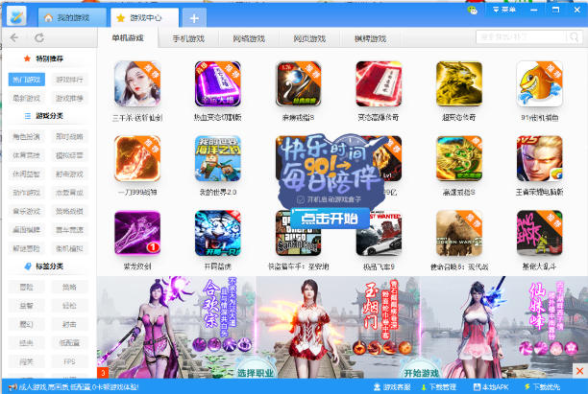Open the golden dragon game icon

coord(459,83)
